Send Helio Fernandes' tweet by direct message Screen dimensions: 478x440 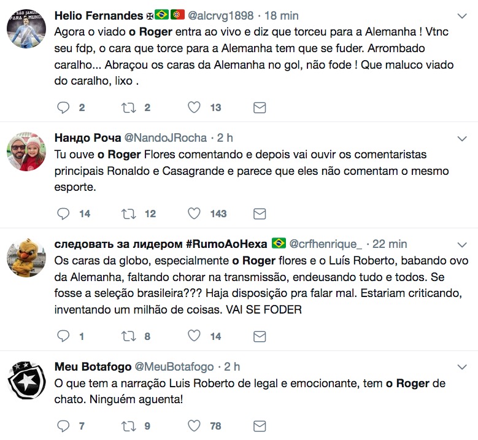click(x=260, y=108)
